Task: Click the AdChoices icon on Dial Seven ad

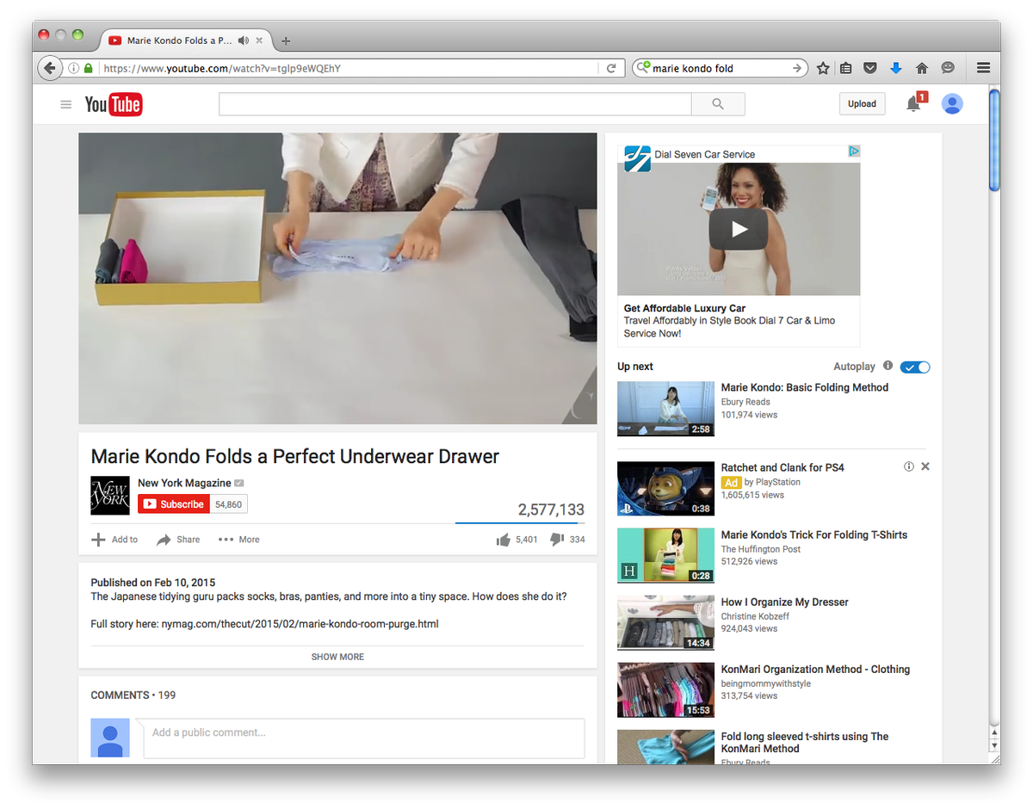Action: pos(853,151)
